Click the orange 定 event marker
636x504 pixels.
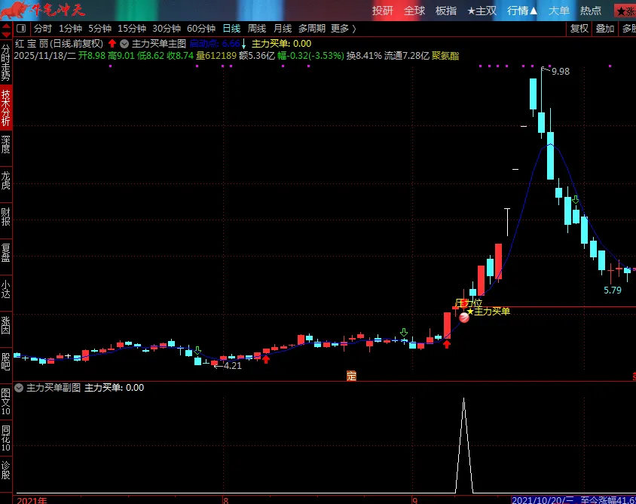tap(351, 375)
